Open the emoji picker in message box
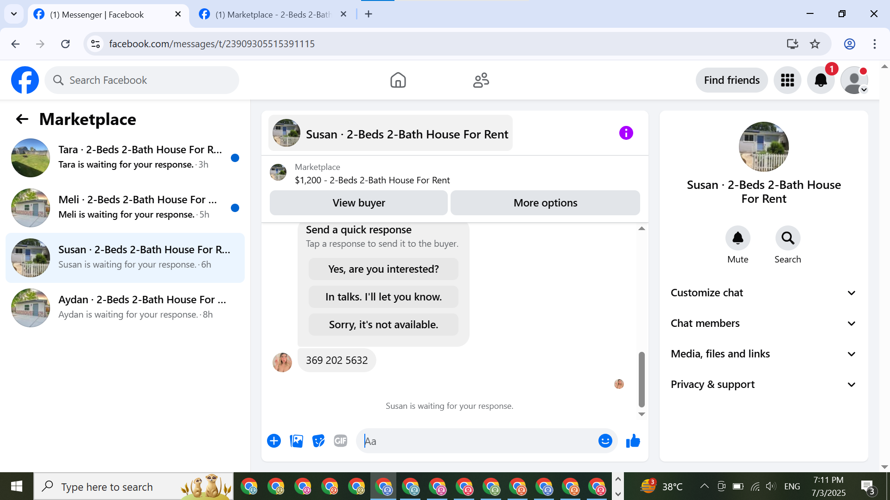890x500 pixels. 605,441
